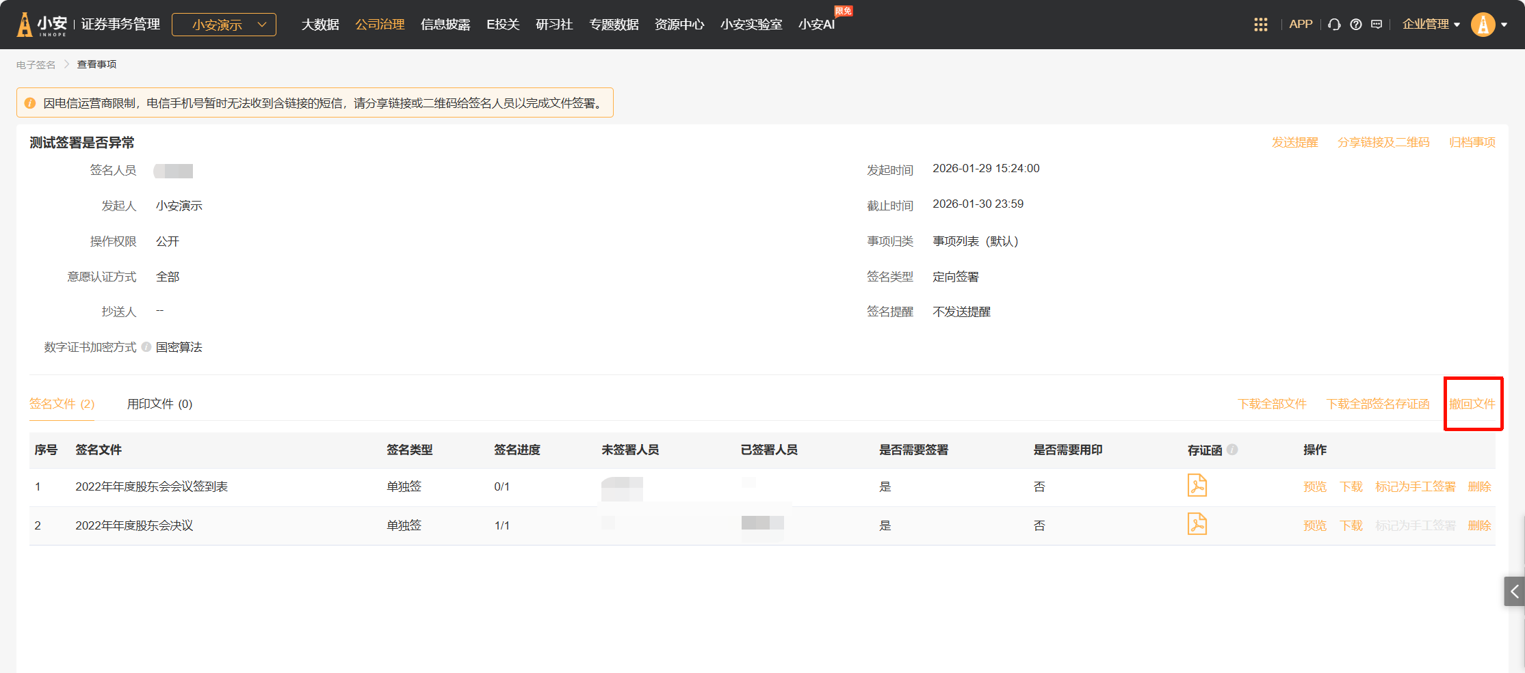Viewport: 1525px width, 673px height.
Task: Click 分享链接及二维码 link
Action: [x=1383, y=142]
